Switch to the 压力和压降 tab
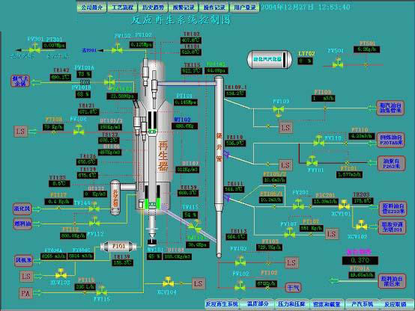The width and height of the screenshot is (415, 311). click(291, 304)
